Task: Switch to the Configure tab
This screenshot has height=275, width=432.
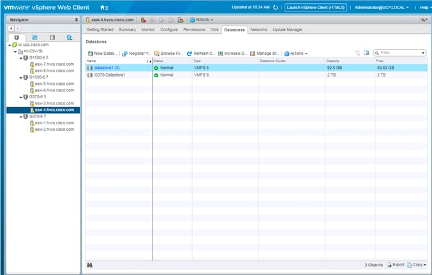Action: pos(169,29)
